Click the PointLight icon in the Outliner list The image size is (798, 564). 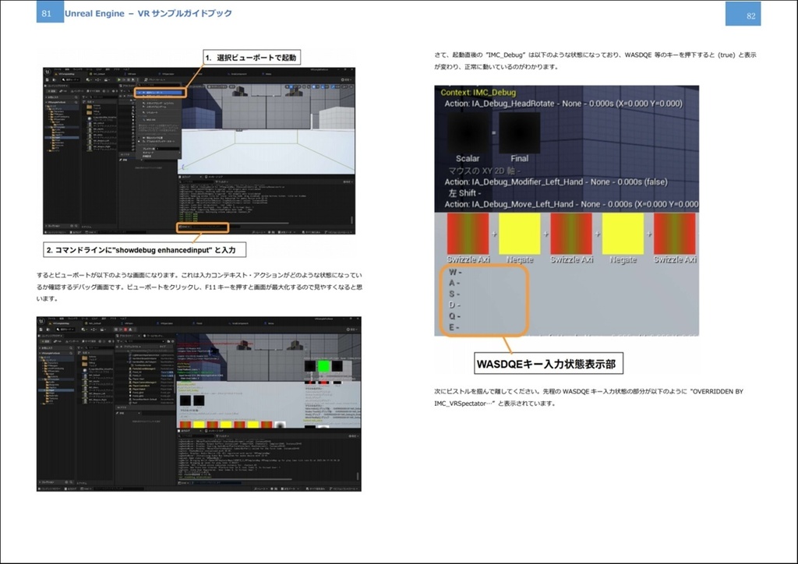pyautogui.click(x=132, y=393)
